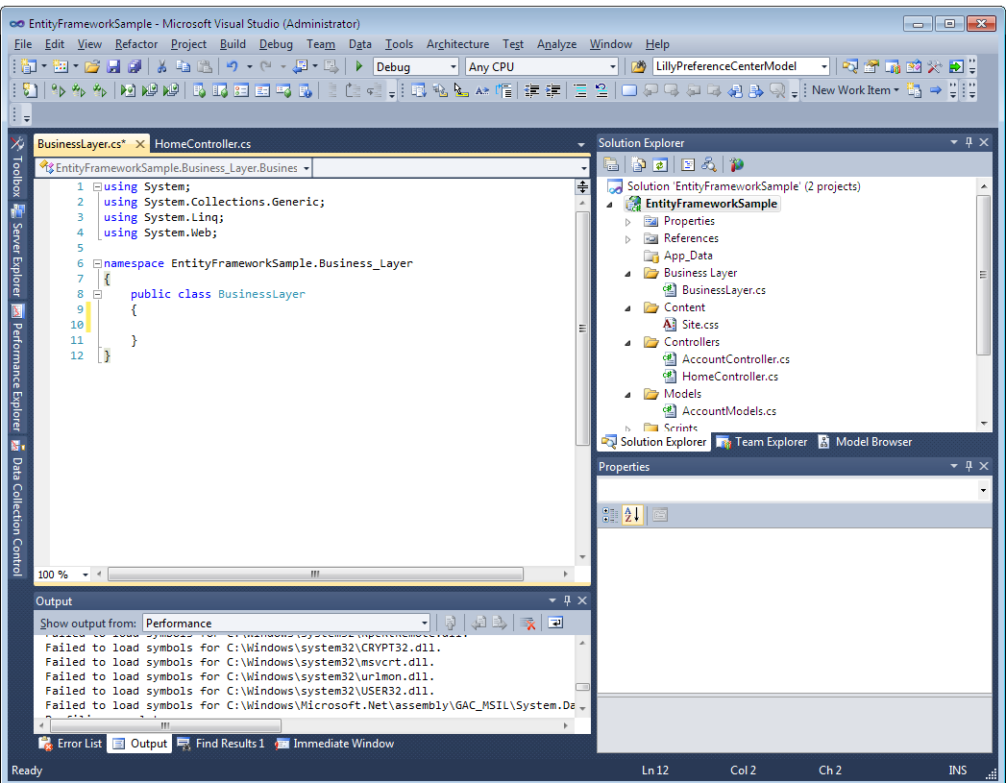Refresh Solution Explorer with the green arrows icon

tap(659, 165)
